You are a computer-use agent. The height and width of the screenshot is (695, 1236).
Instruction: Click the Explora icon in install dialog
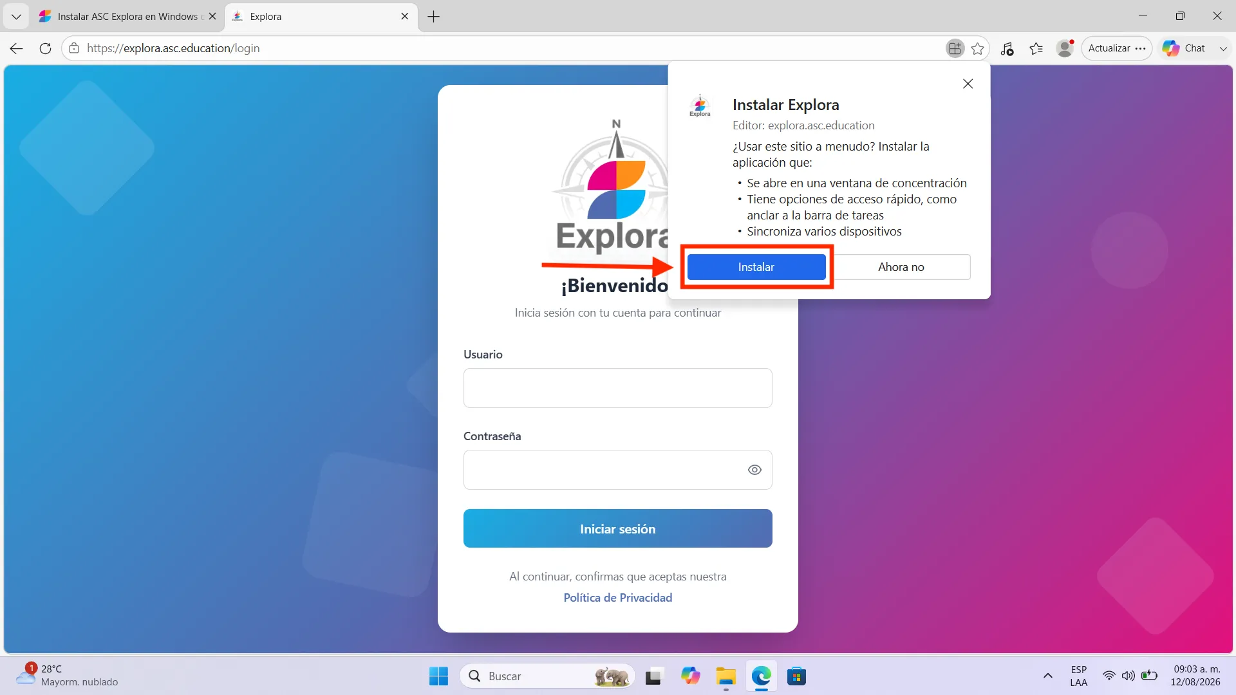tap(700, 106)
